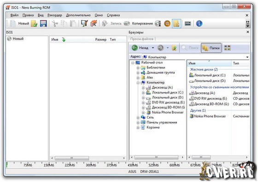The height and width of the screenshot is (182, 258).
Task: Click the orange Eject disc icon
Action: pos(167,23)
